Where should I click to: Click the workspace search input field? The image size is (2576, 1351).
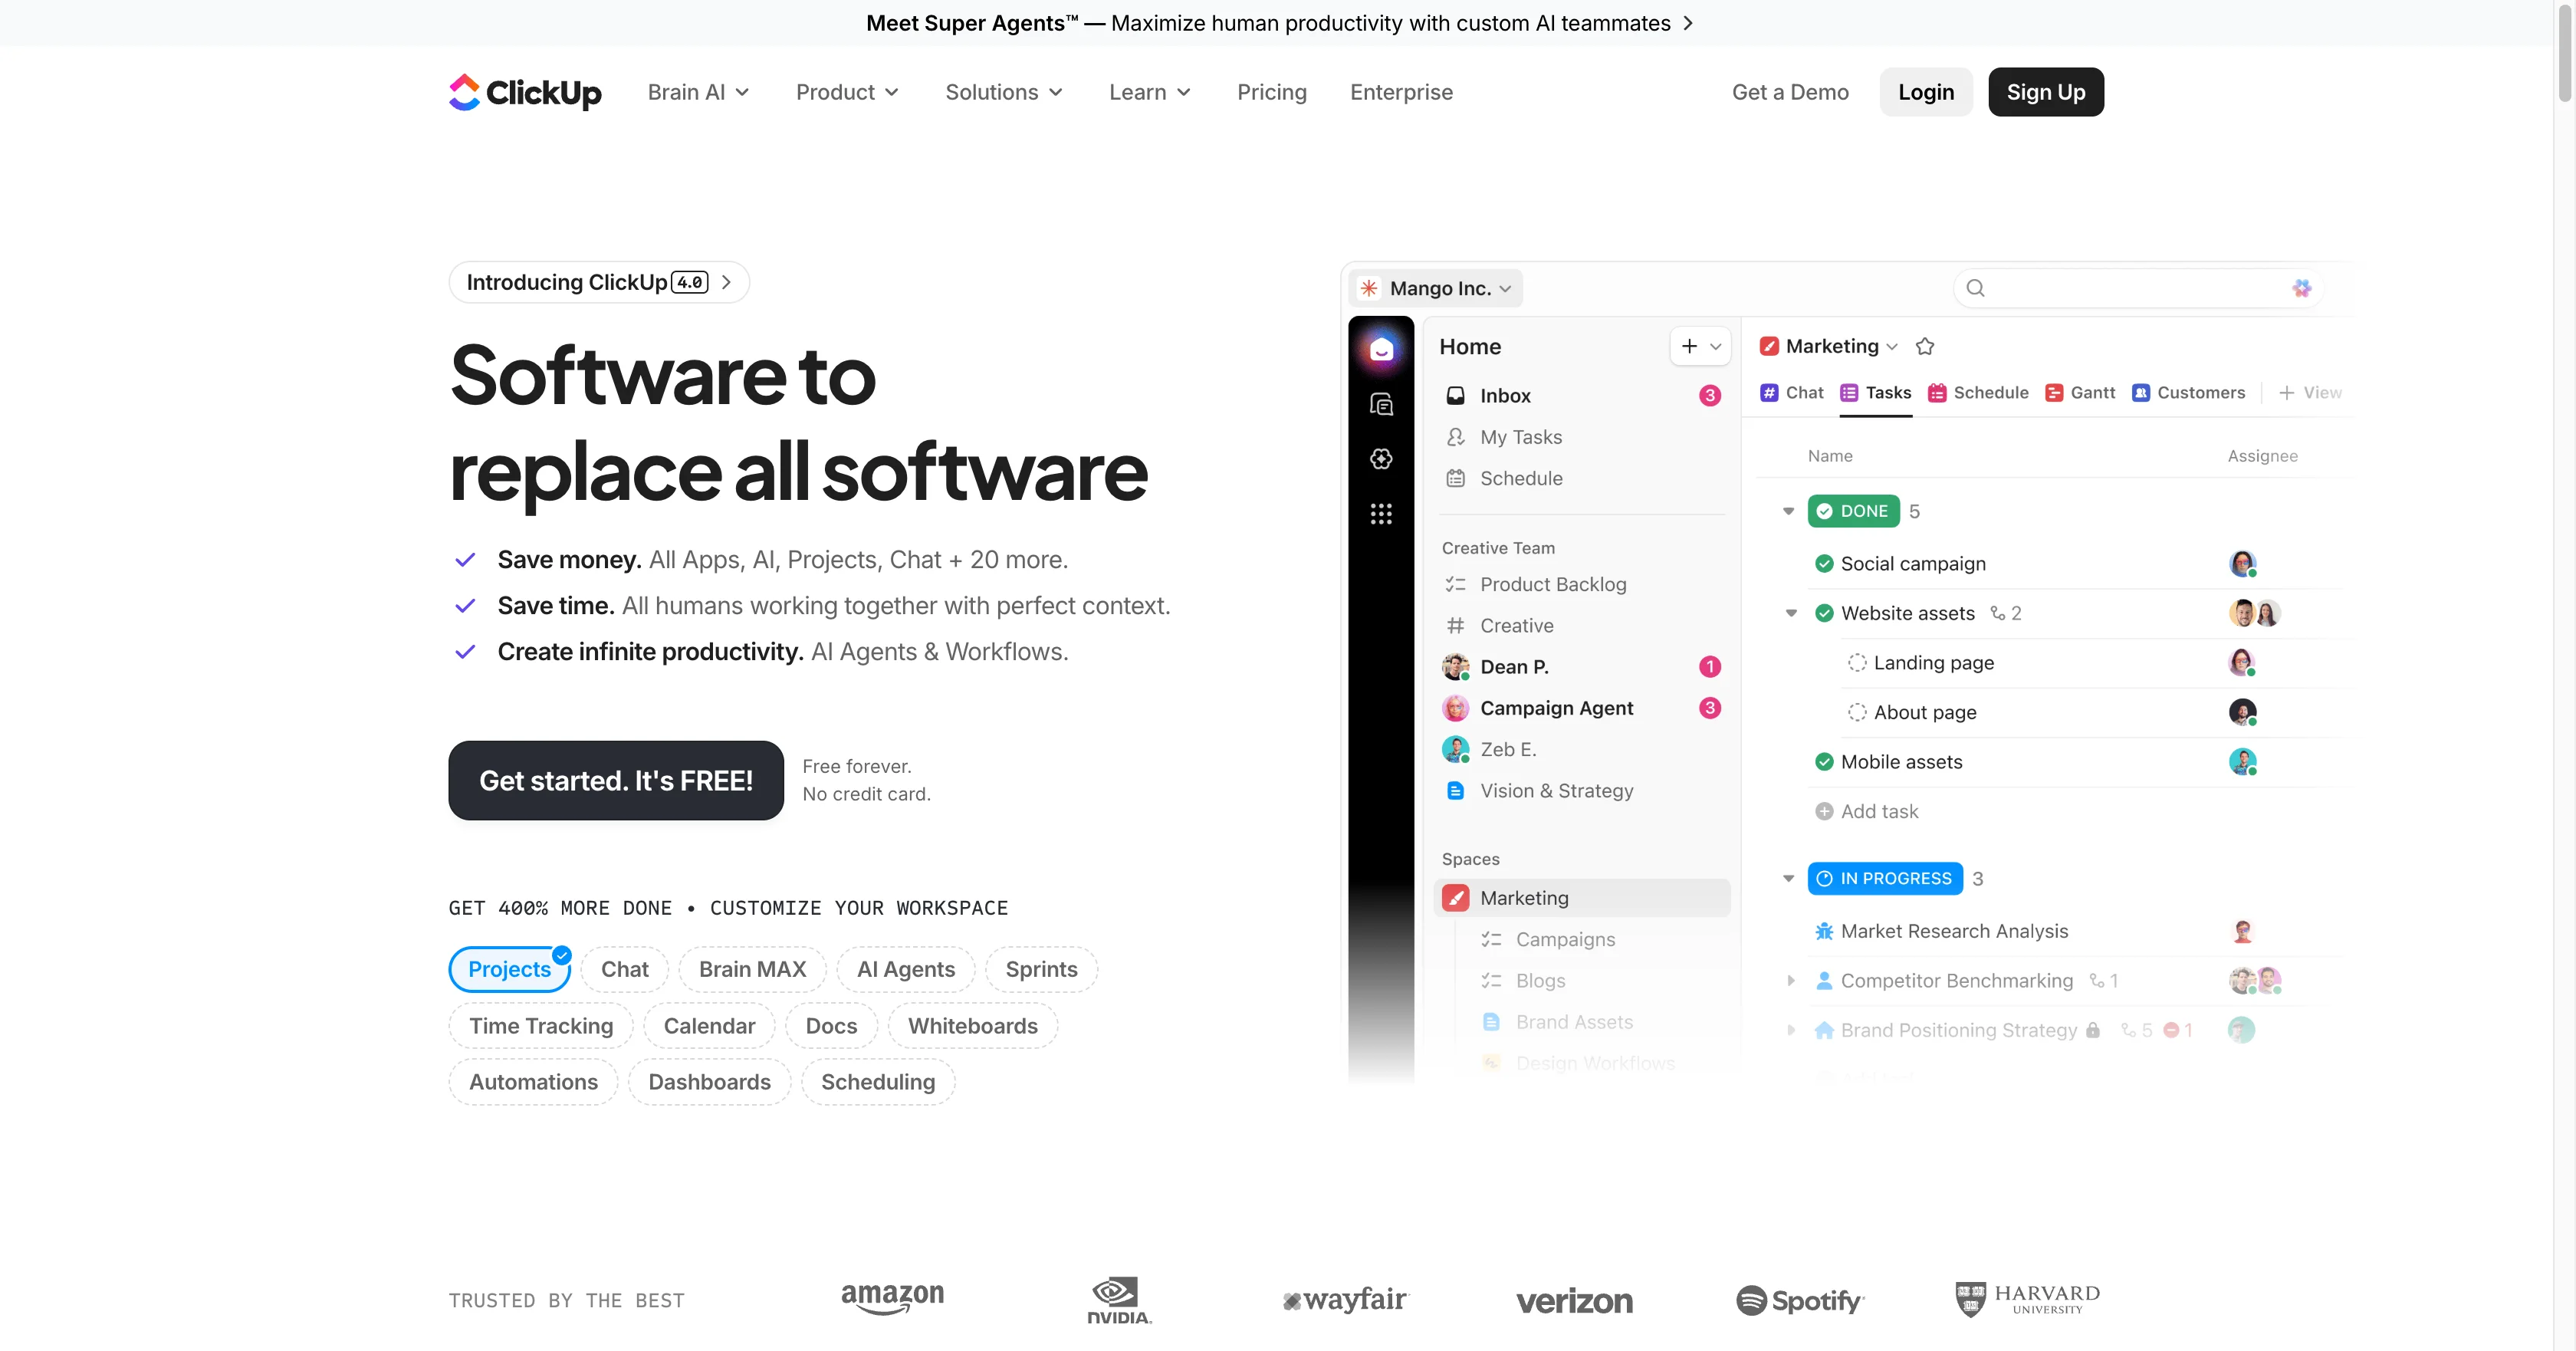[x=2138, y=288]
